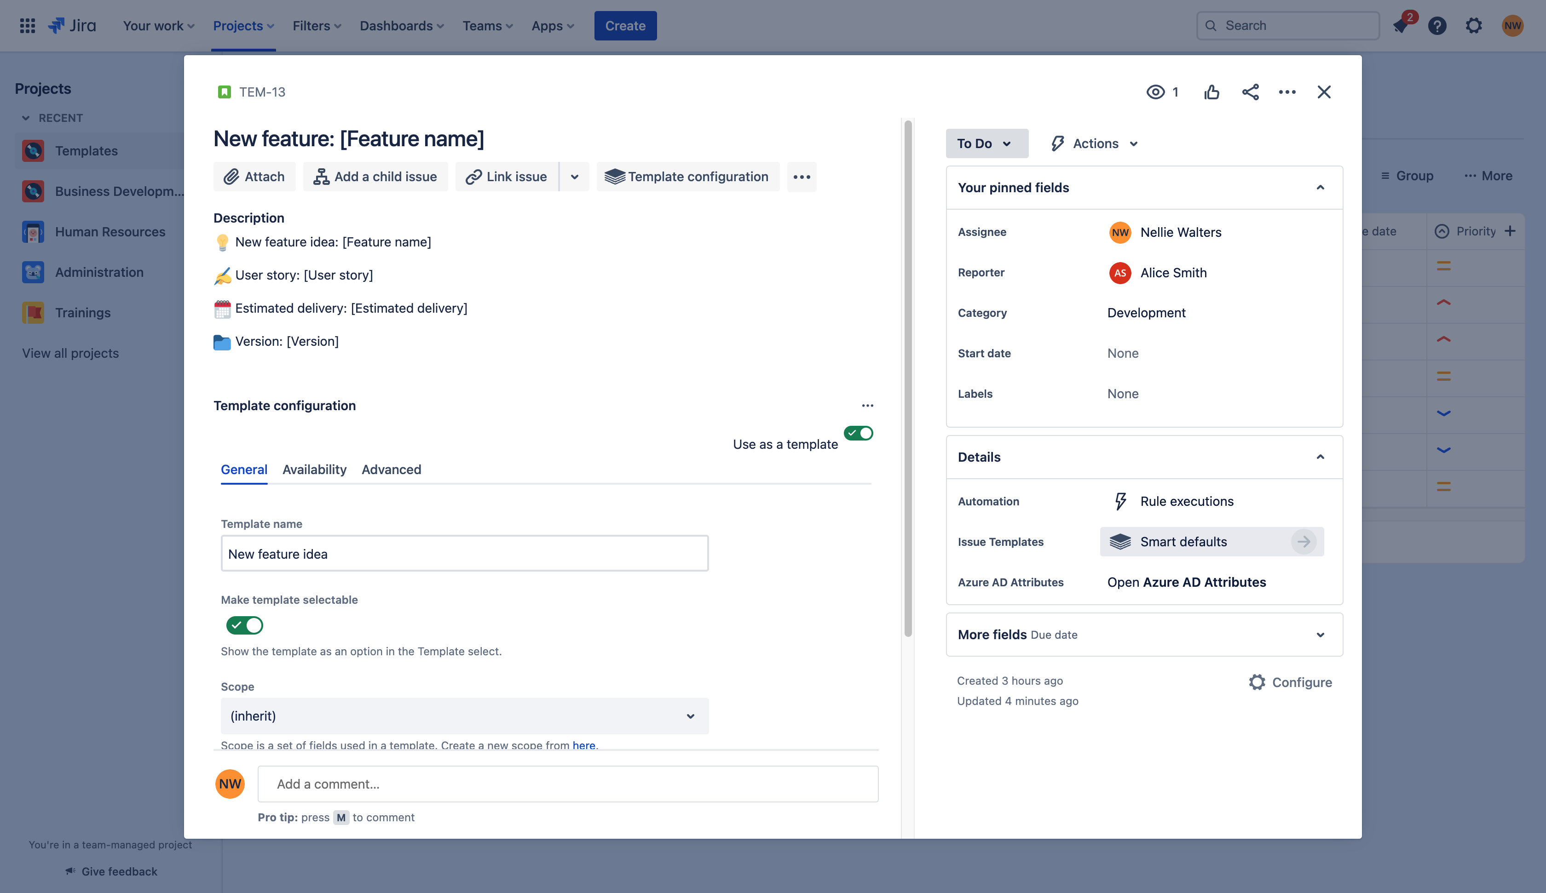
Task: Open the Filters menu
Action: pos(317,26)
